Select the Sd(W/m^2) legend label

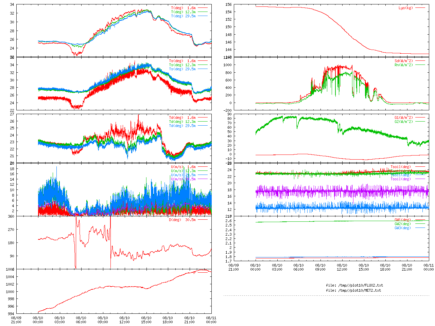click(x=403, y=61)
